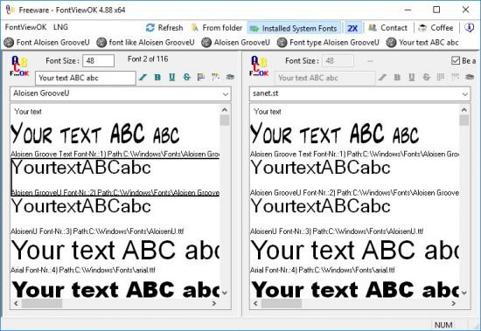Open the 'Font type Aloisen GrooveU' link
The width and height of the screenshot is (481, 331).
(328, 42)
